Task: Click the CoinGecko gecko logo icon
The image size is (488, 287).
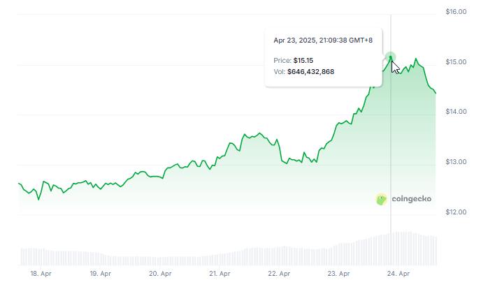Action: (x=381, y=199)
